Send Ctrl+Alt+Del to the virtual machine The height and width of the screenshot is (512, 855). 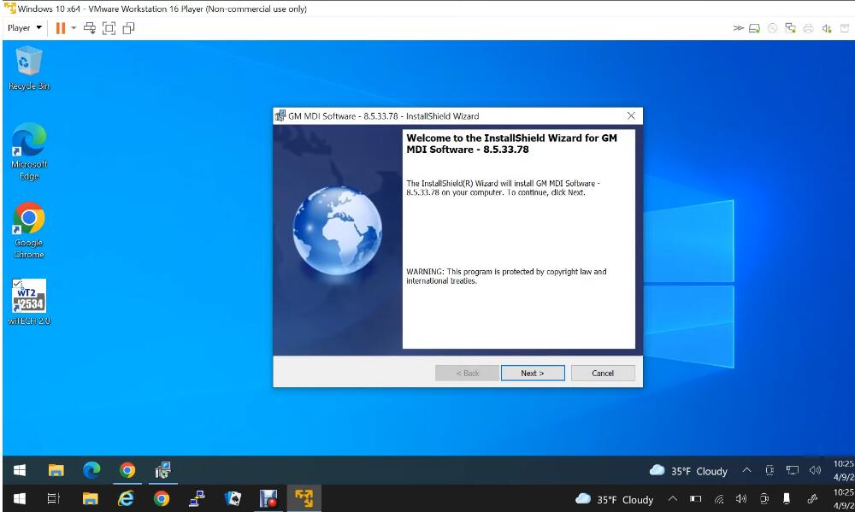click(x=90, y=28)
